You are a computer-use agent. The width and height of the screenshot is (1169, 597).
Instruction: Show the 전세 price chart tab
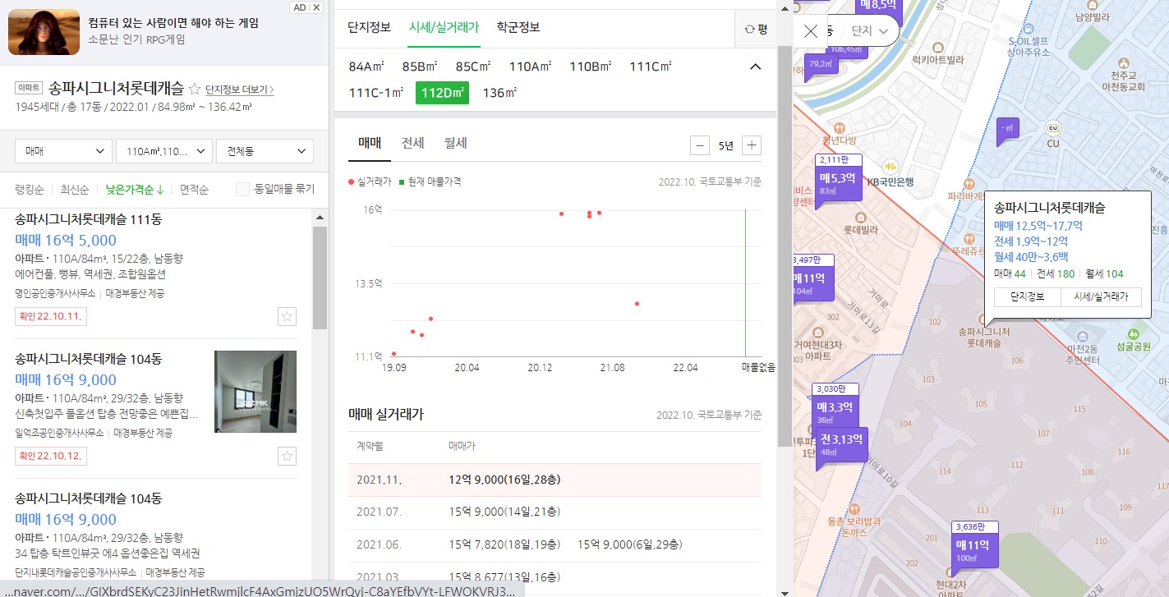(412, 143)
